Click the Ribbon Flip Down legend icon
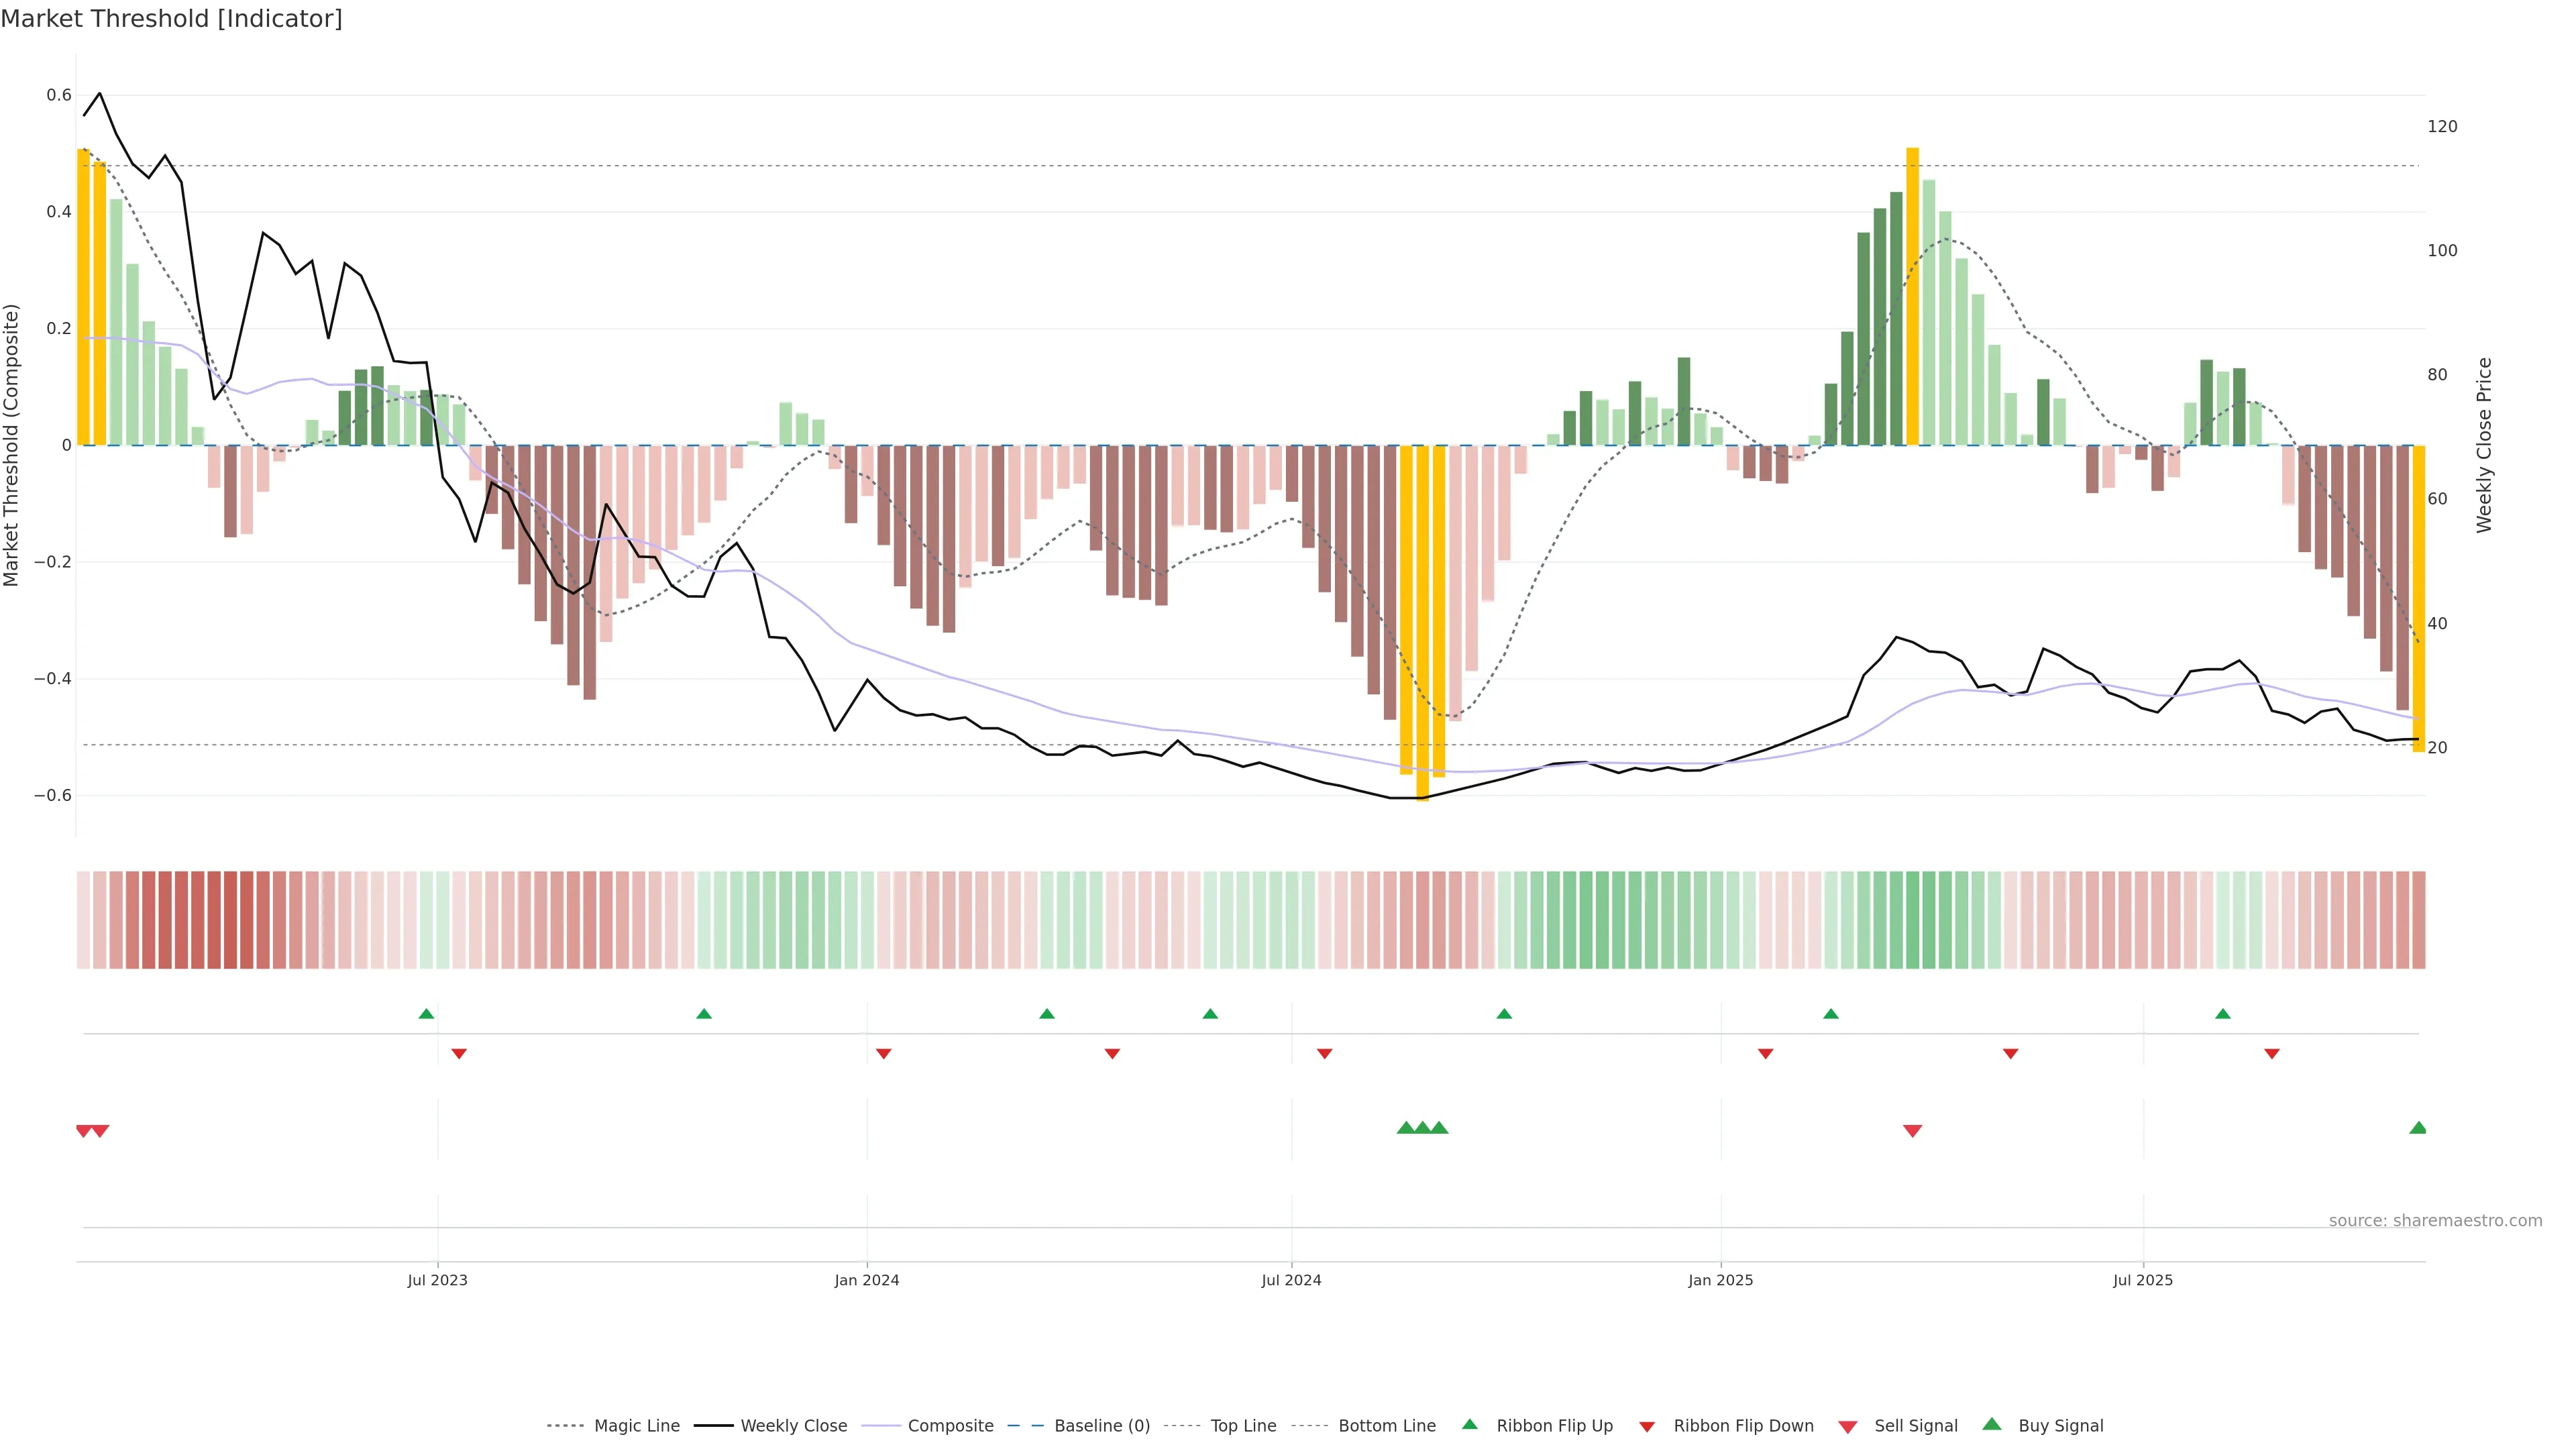2576x1449 pixels. click(x=1647, y=1427)
